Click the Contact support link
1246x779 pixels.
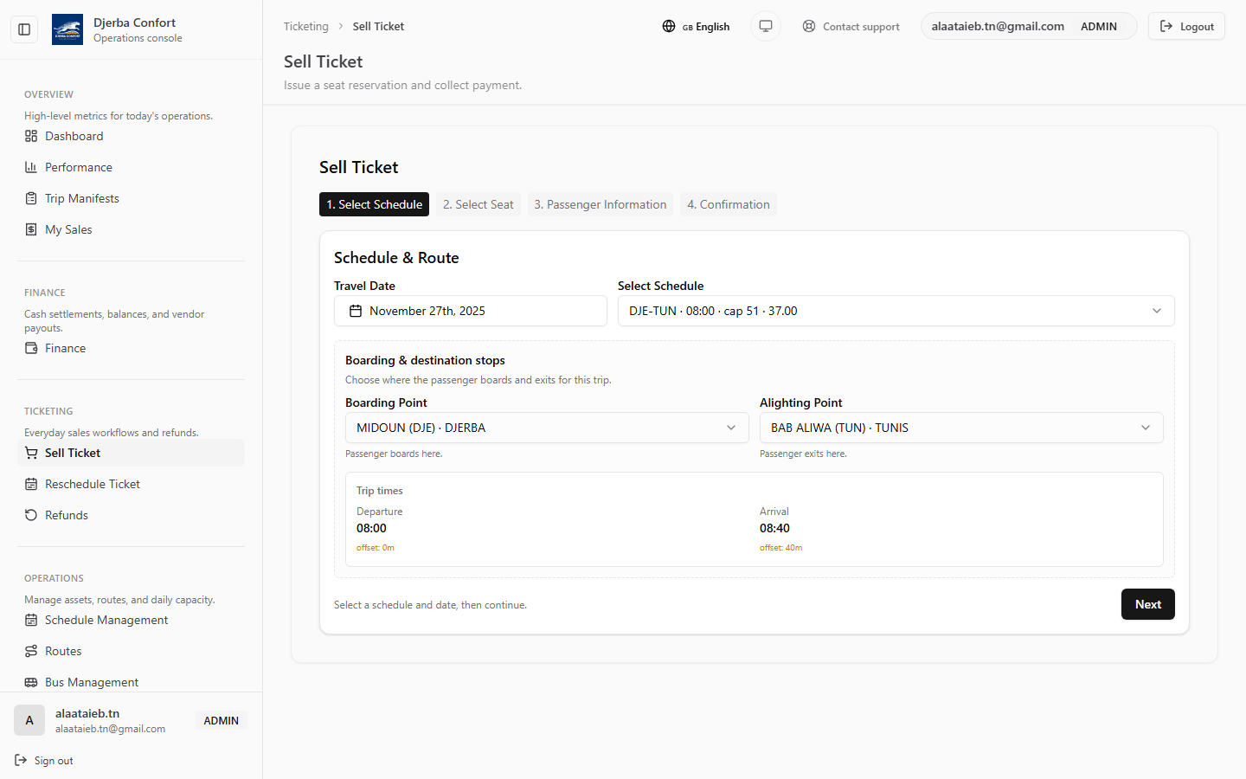(851, 26)
